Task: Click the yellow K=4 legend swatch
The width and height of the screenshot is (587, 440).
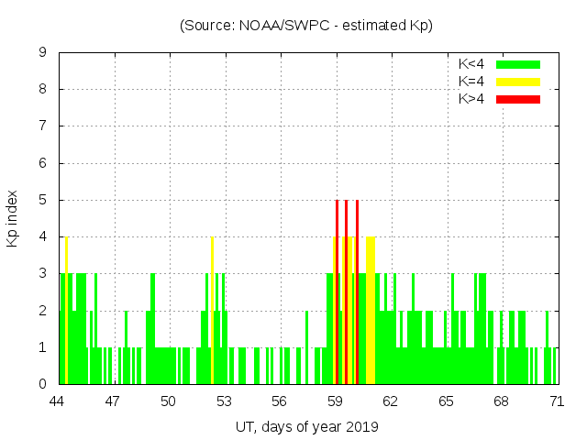Action: coord(518,82)
